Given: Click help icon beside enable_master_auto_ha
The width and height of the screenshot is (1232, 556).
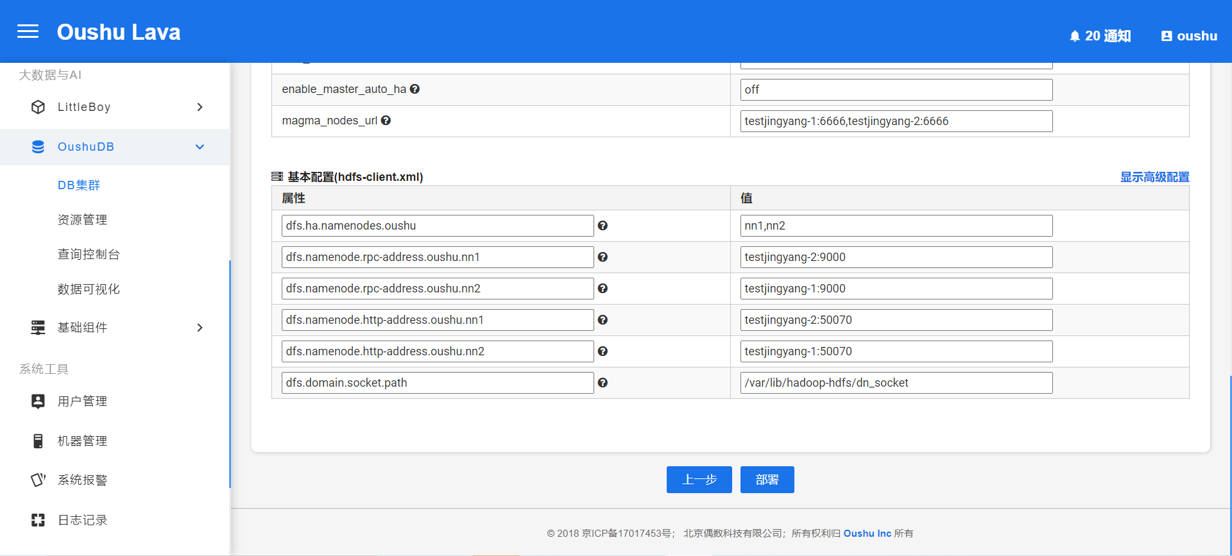Looking at the screenshot, I should pos(415,89).
